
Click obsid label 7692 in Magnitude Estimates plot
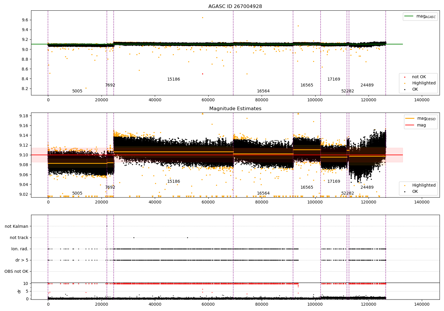coord(110,187)
